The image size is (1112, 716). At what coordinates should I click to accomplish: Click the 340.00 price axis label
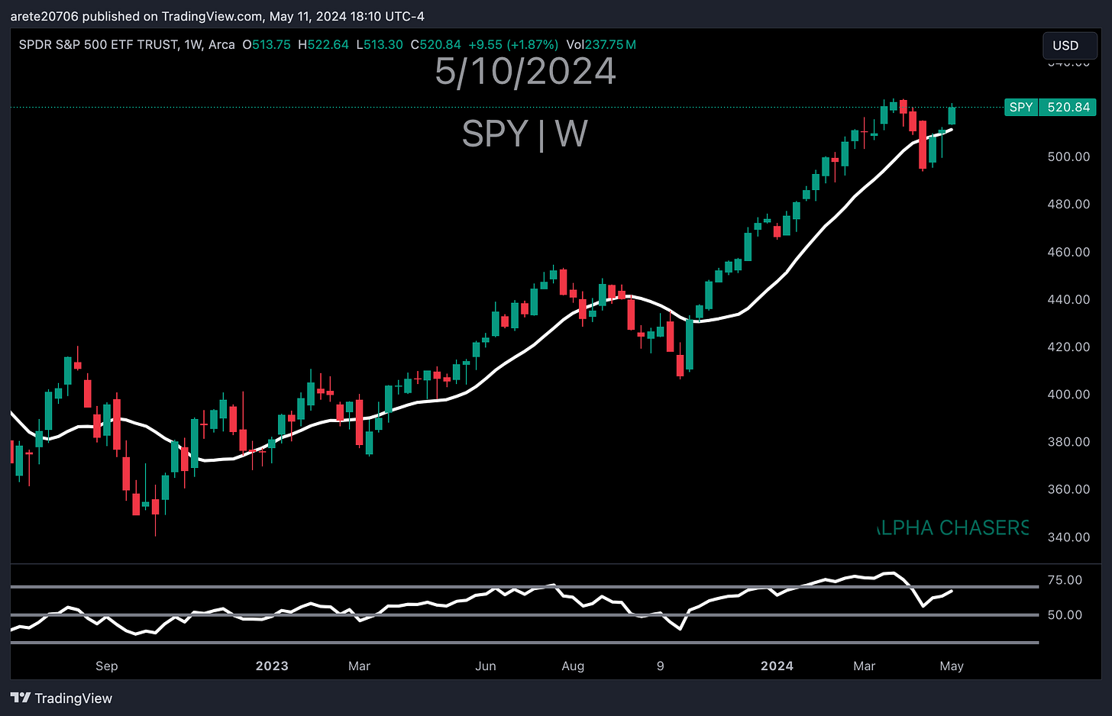tap(1068, 537)
